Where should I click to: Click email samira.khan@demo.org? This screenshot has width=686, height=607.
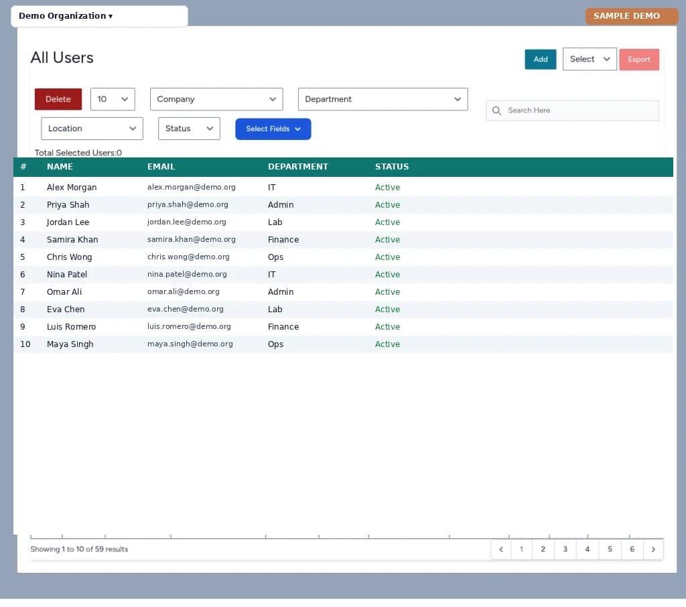point(191,239)
